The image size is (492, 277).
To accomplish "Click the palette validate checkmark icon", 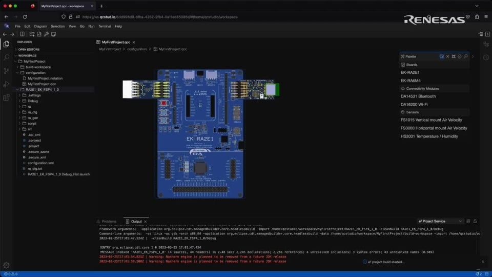I will [459, 56].
